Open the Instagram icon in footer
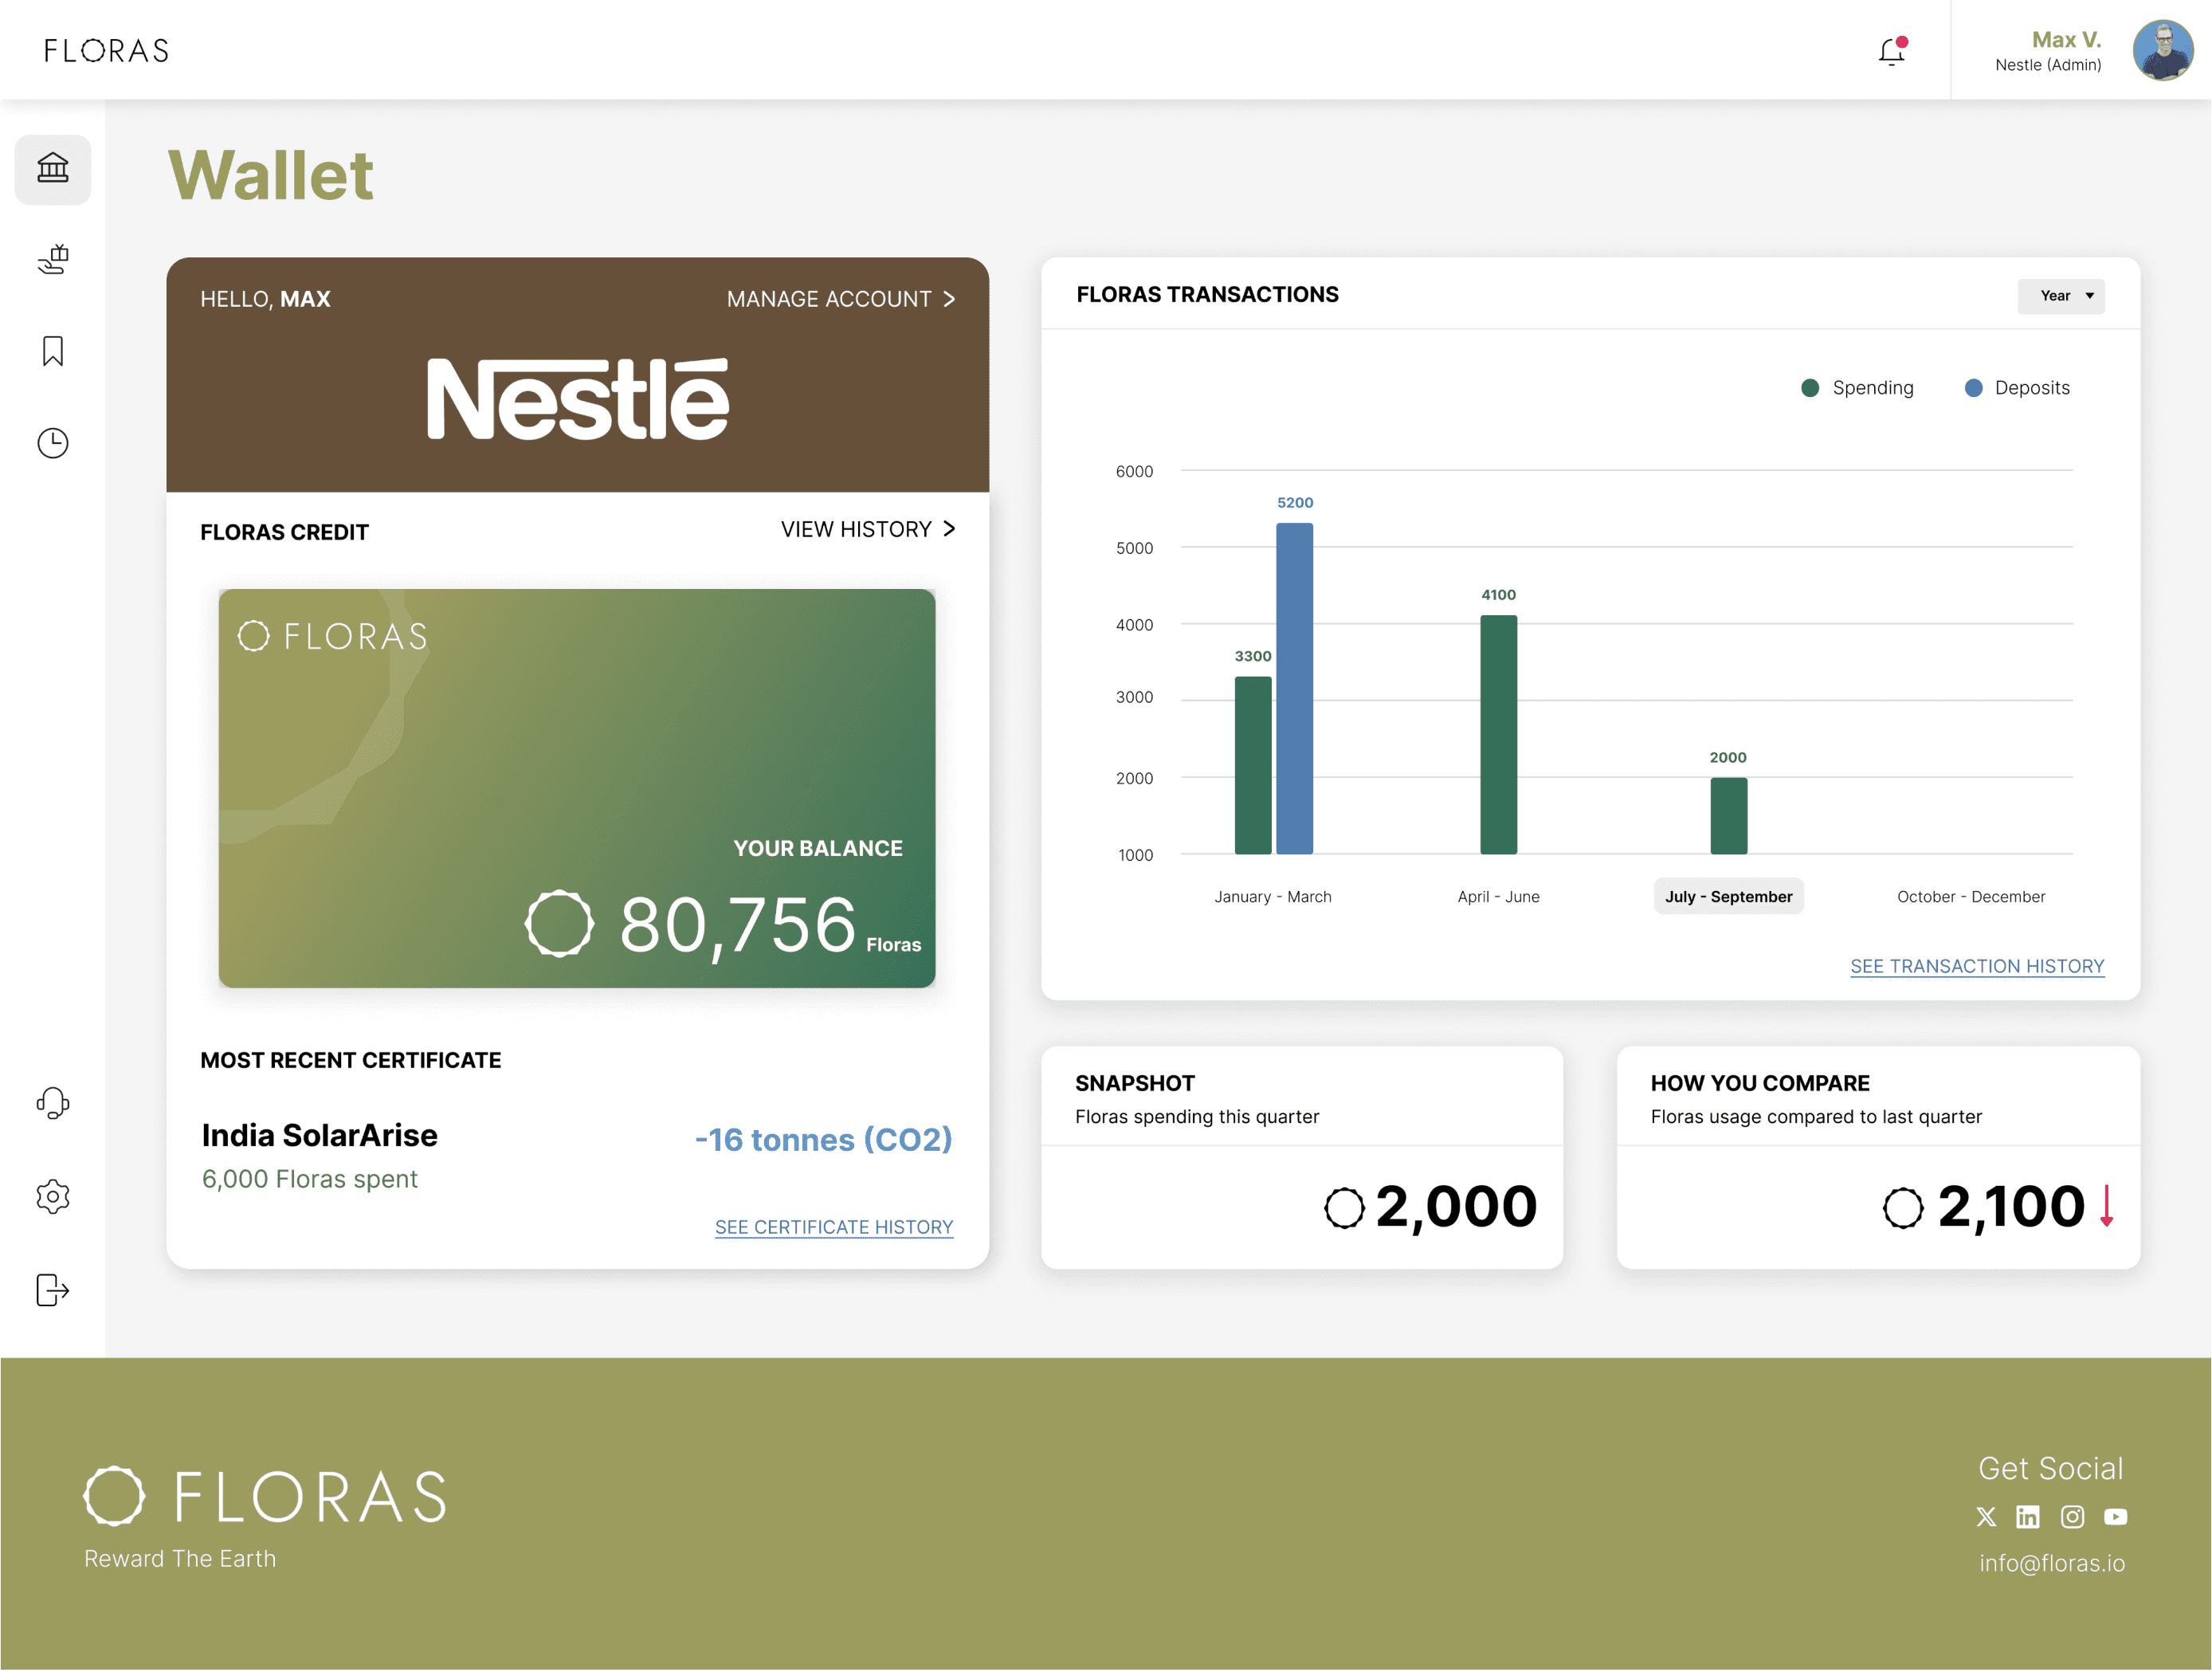Viewport: 2212px width, 1680px height. (2073, 1518)
